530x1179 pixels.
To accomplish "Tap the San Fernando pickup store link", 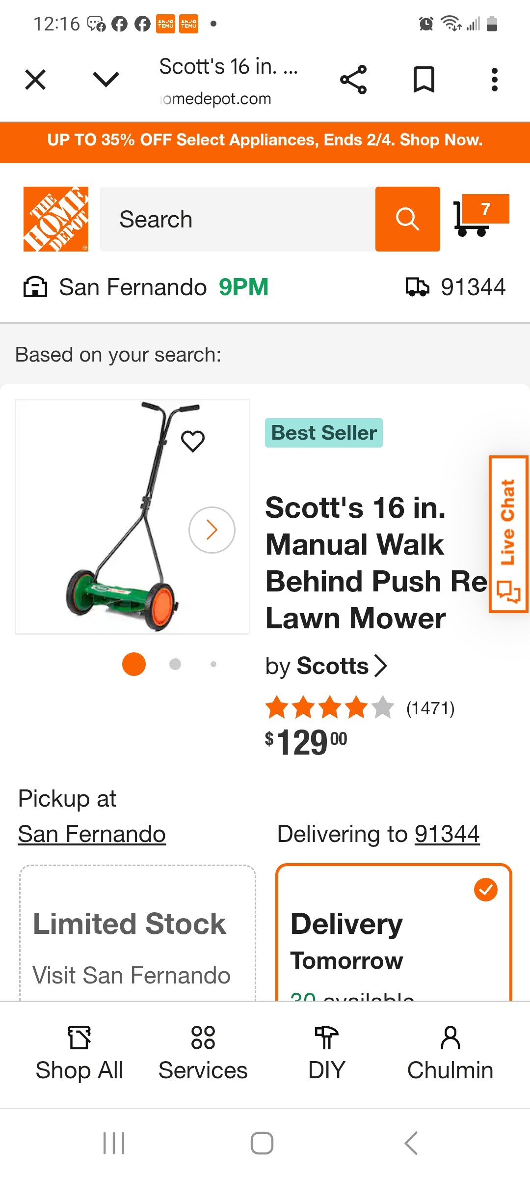I will pos(92,834).
